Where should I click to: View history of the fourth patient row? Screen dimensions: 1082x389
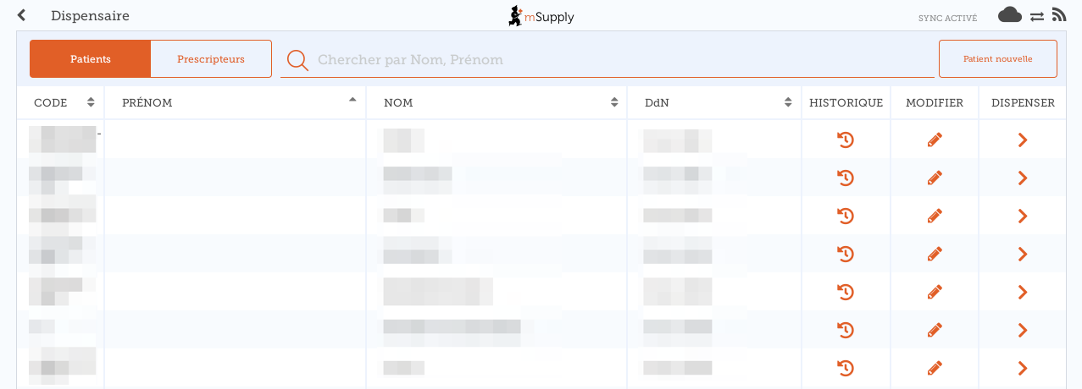845,254
